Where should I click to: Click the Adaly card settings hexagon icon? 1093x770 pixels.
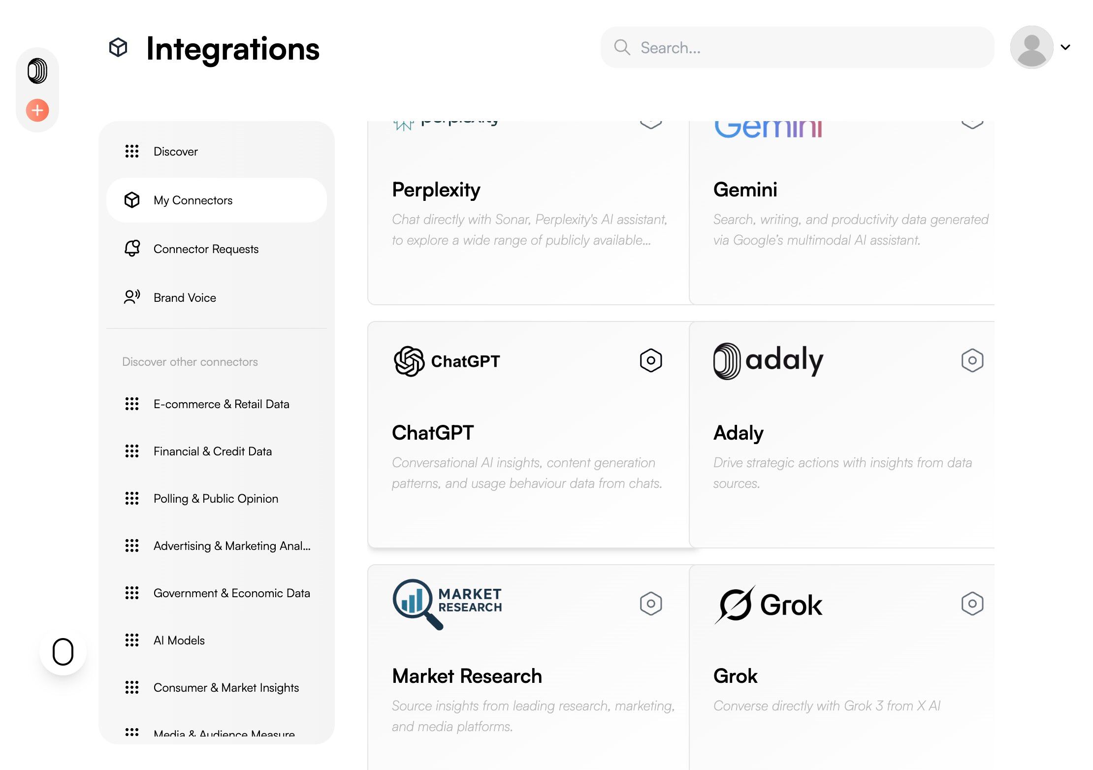pyautogui.click(x=972, y=360)
